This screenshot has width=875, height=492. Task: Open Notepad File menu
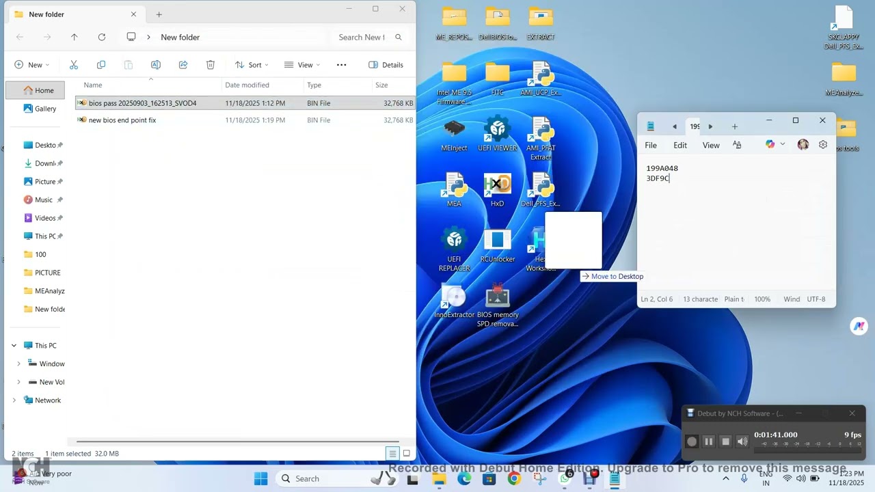(651, 145)
